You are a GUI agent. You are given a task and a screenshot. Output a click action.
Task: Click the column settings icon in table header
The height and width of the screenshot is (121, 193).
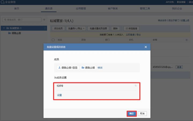[187, 40]
